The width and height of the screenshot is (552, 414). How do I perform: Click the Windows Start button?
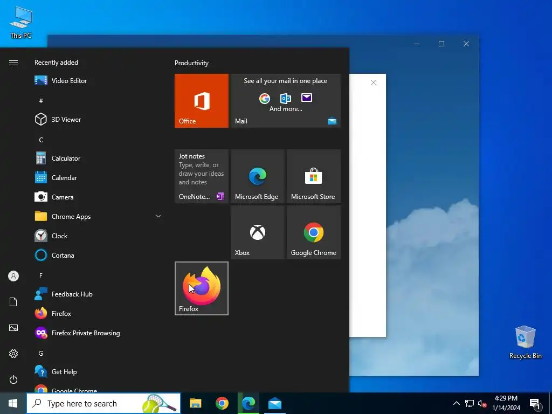coord(13,403)
